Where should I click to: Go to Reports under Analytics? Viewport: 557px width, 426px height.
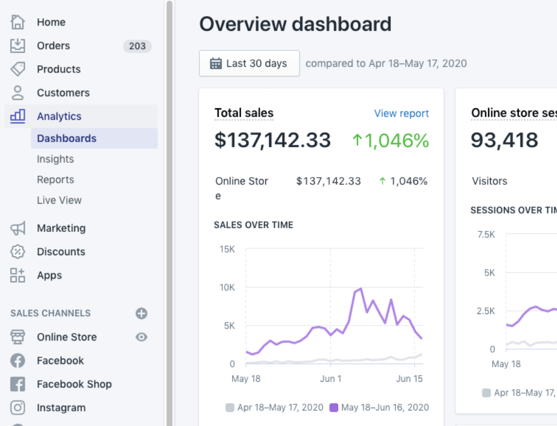click(55, 180)
